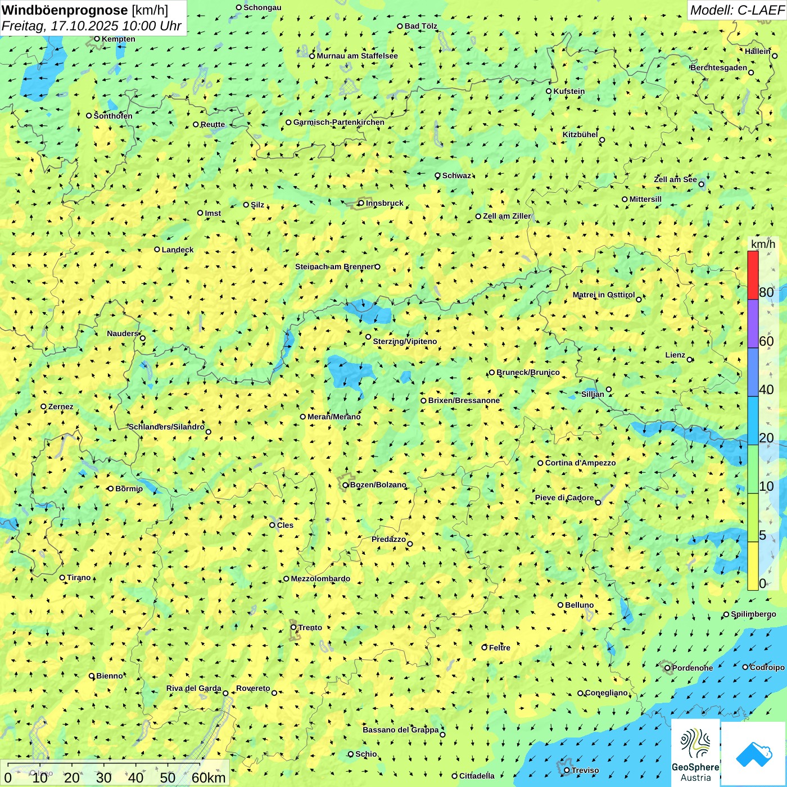The width and height of the screenshot is (787, 787).
Task: Click the Hallein location circle
Action: point(775,56)
